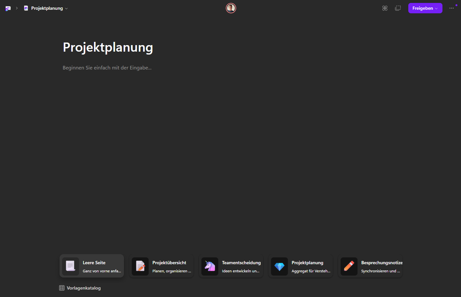Open the three-dot options menu

(452, 8)
